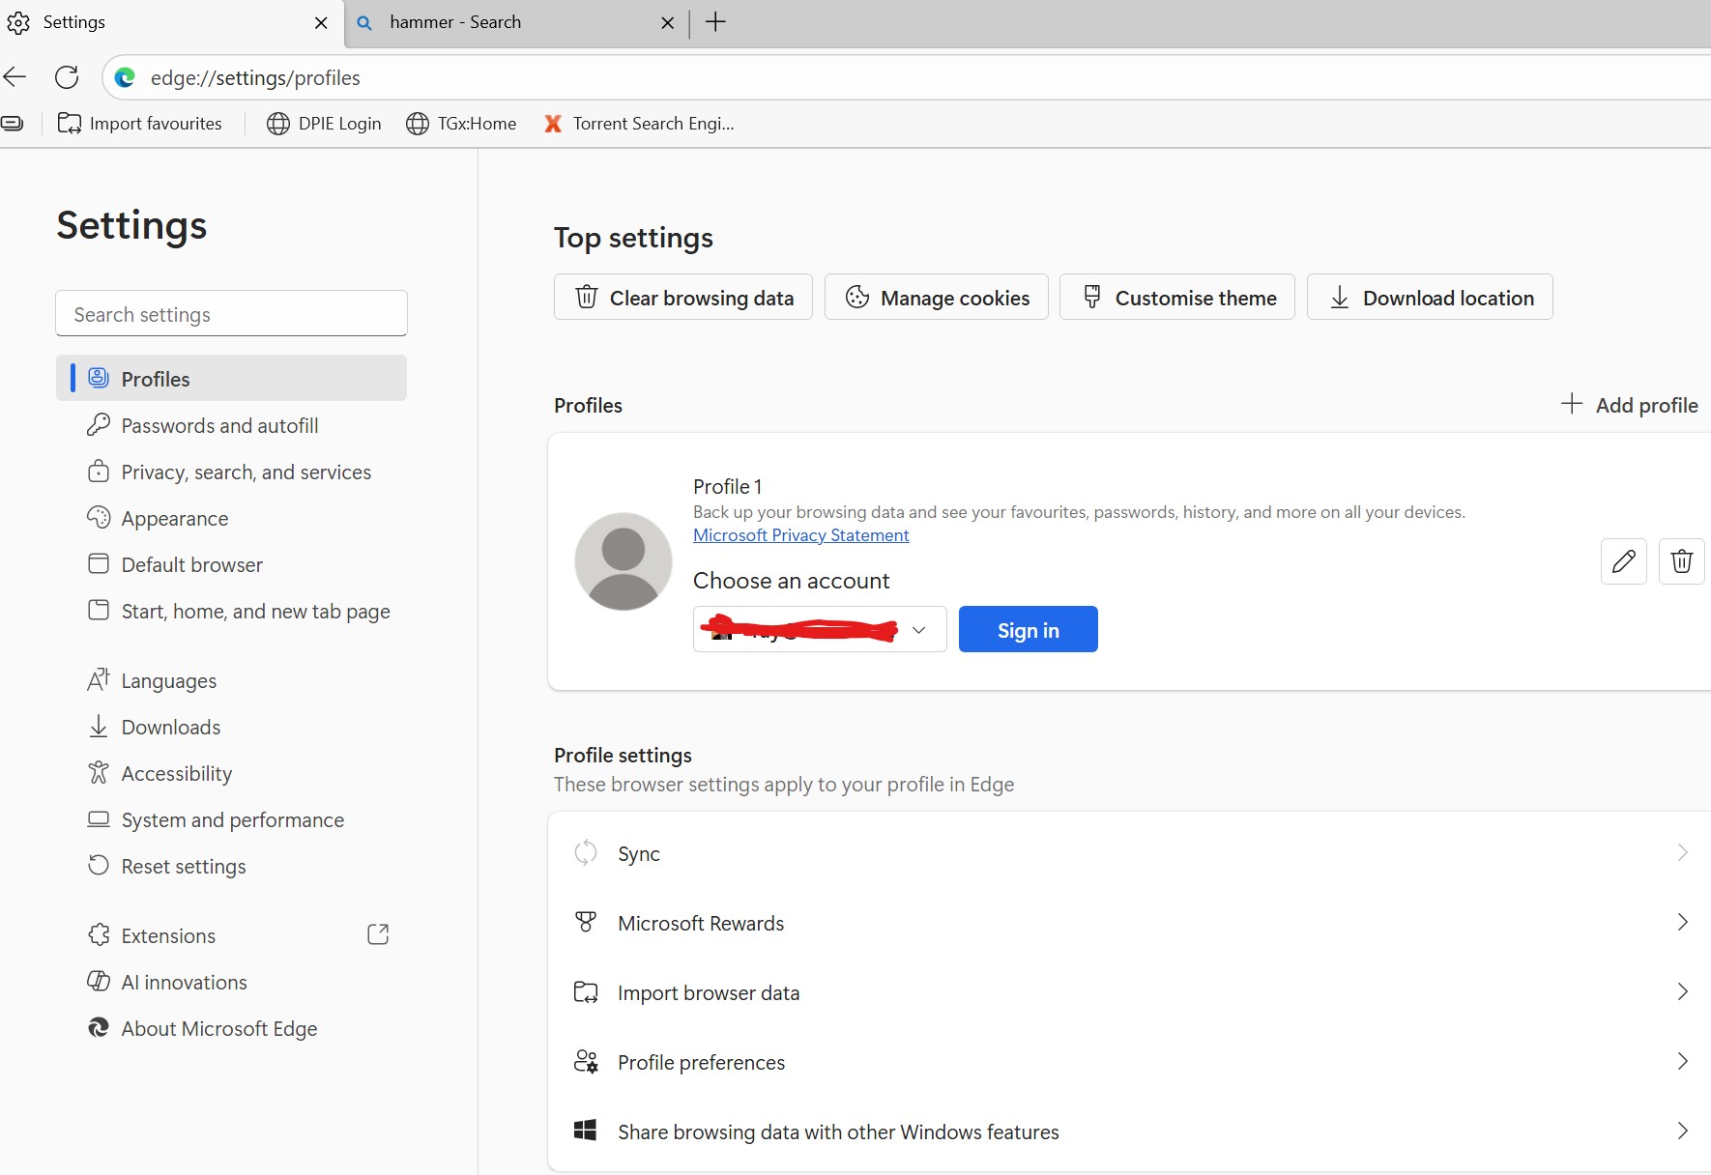Viewport: 1711px width, 1175px height.
Task: Close the hammer - Search tab
Action: [x=667, y=23]
